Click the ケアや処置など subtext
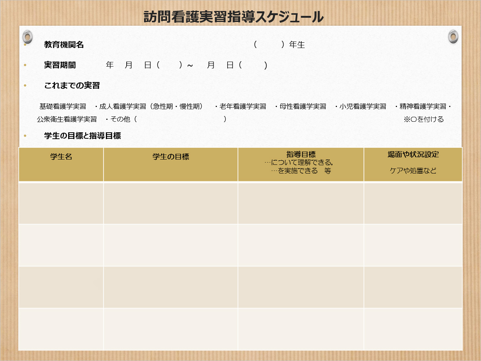The image size is (481, 361). point(413,170)
